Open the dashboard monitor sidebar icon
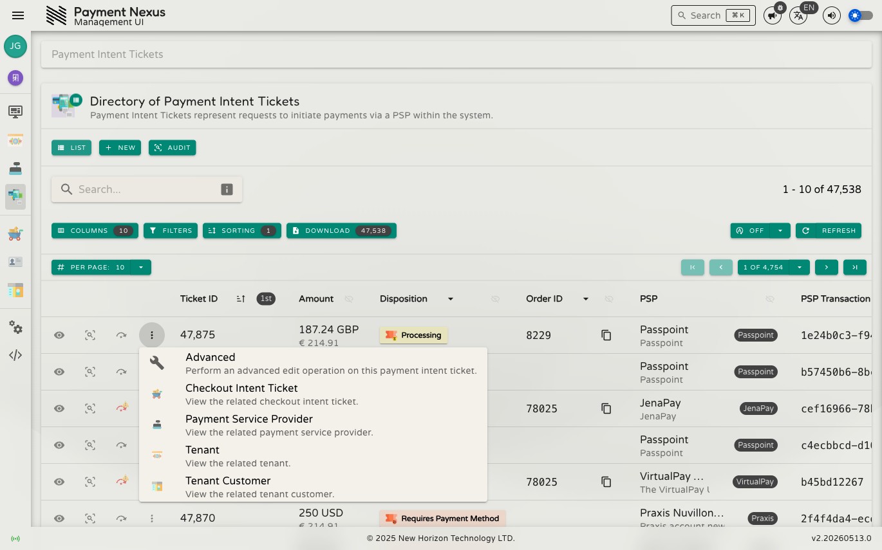This screenshot has height=550, width=882. [x=15, y=112]
